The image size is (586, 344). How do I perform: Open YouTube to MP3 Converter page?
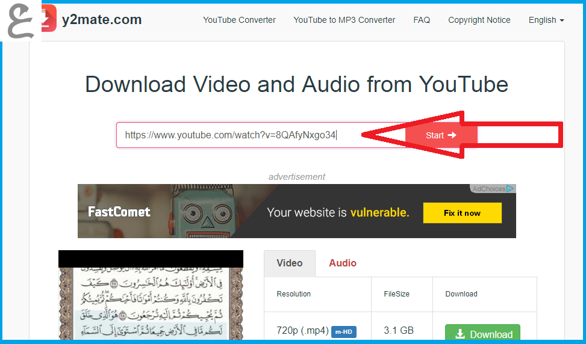coord(344,20)
